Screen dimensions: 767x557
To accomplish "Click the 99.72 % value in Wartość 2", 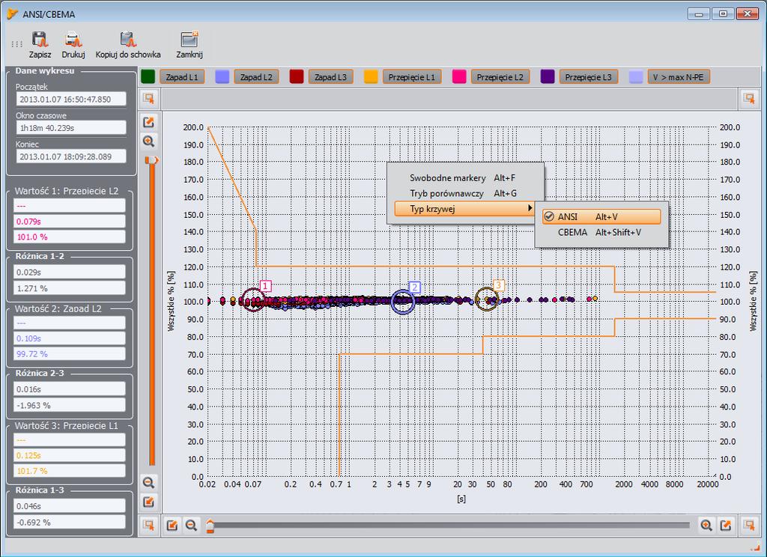I will pyautogui.click(x=70, y=353).
